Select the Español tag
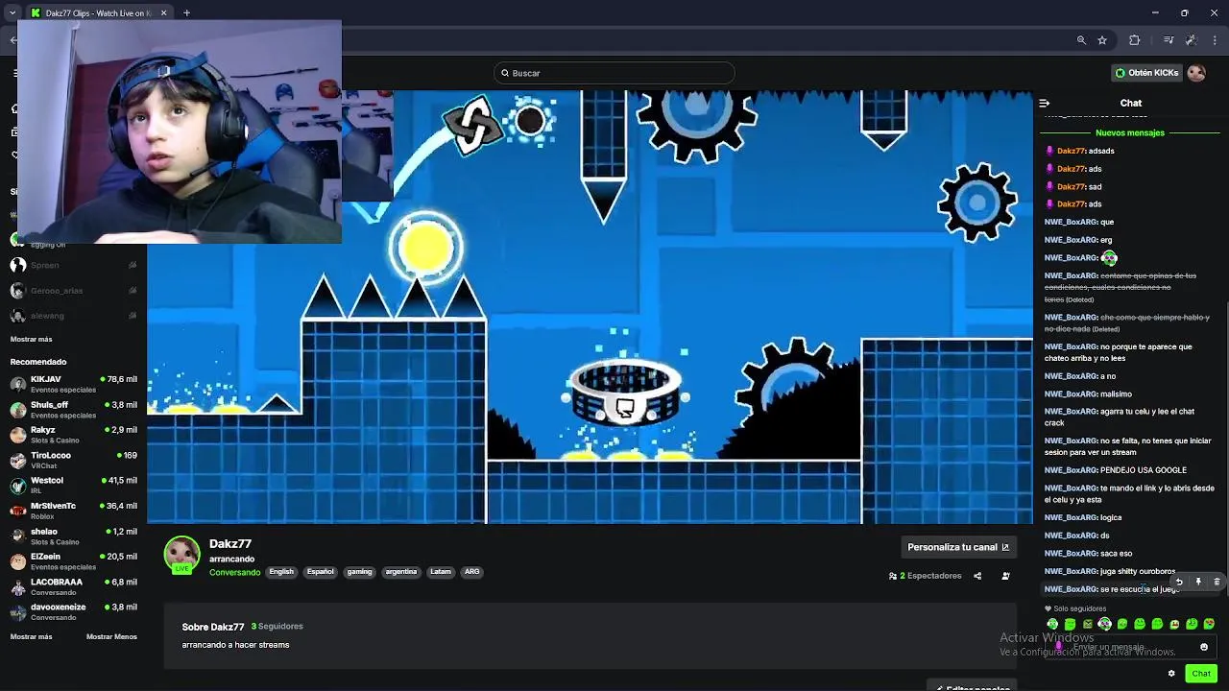This screenshot has height=691, width=1229. pos(321,572)
